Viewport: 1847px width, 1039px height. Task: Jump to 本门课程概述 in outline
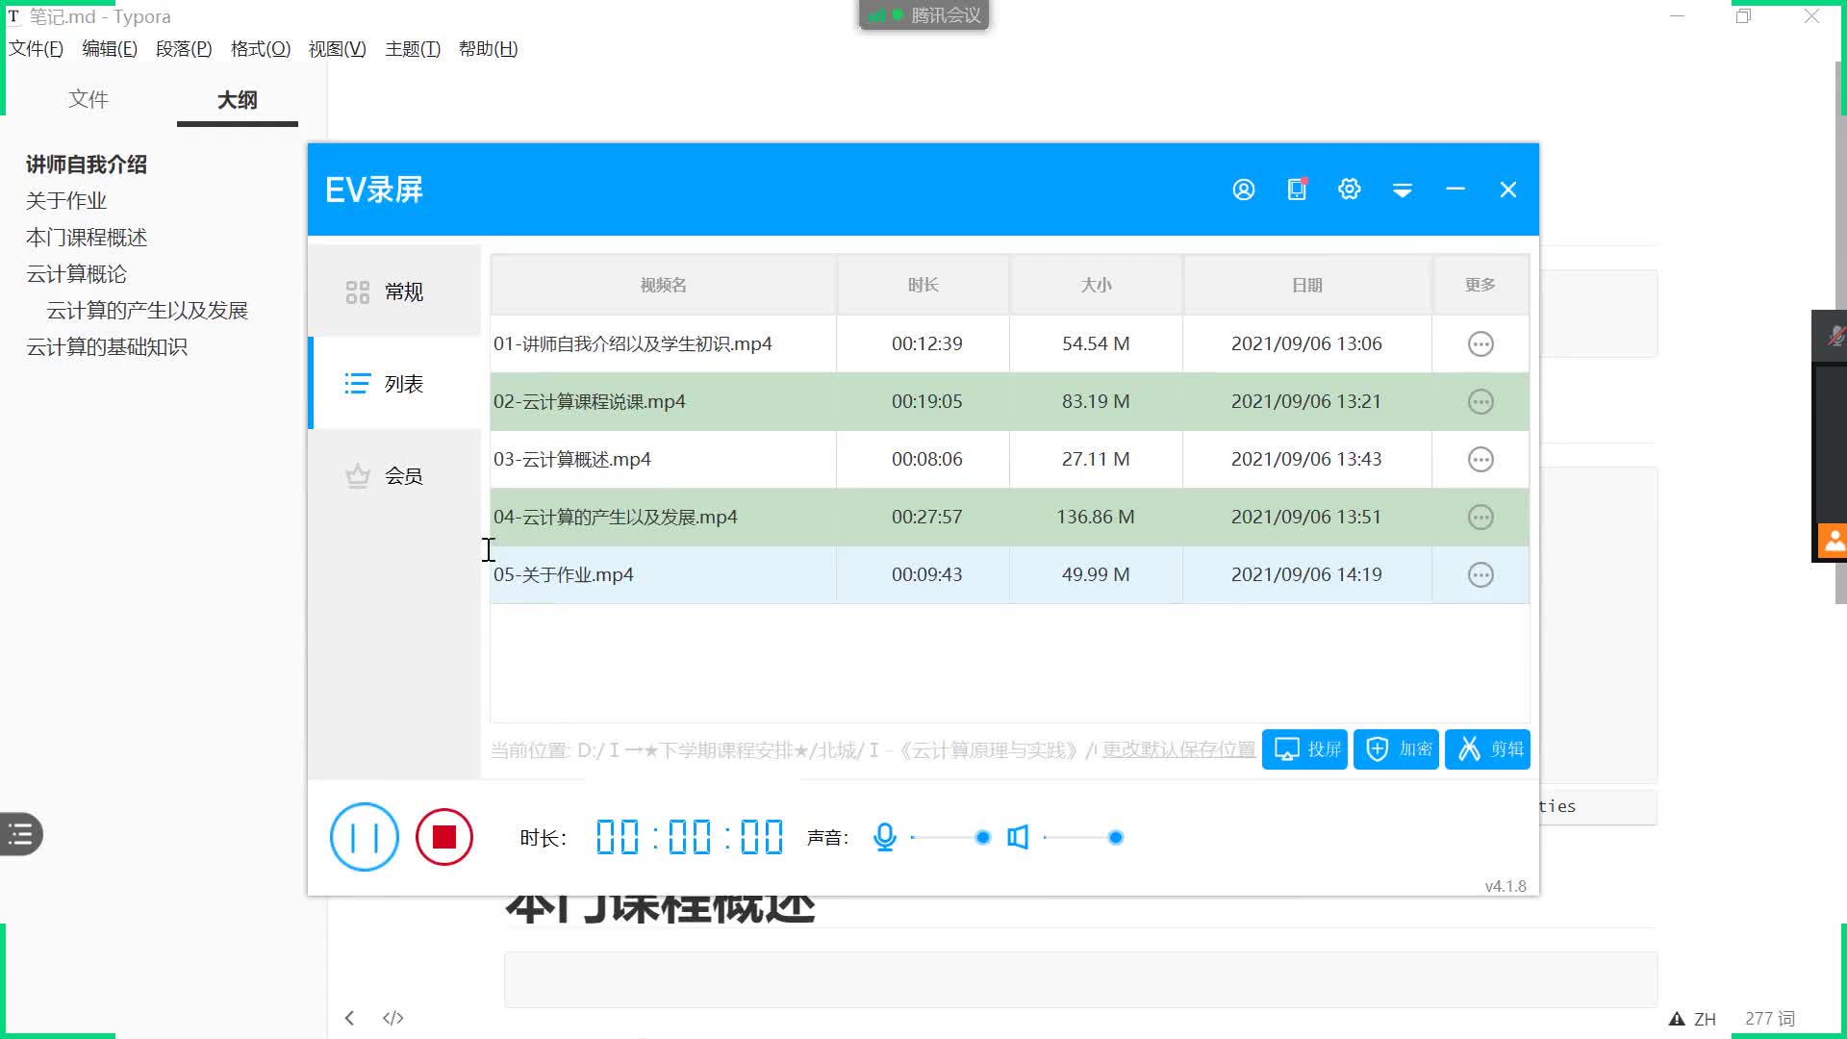pos(87,238)
